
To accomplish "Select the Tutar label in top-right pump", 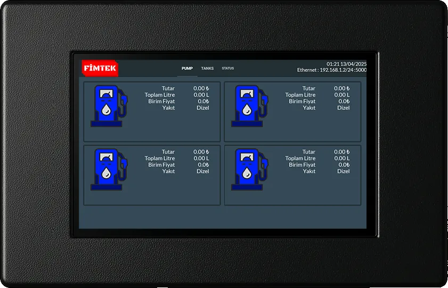I will pos(308,89).
